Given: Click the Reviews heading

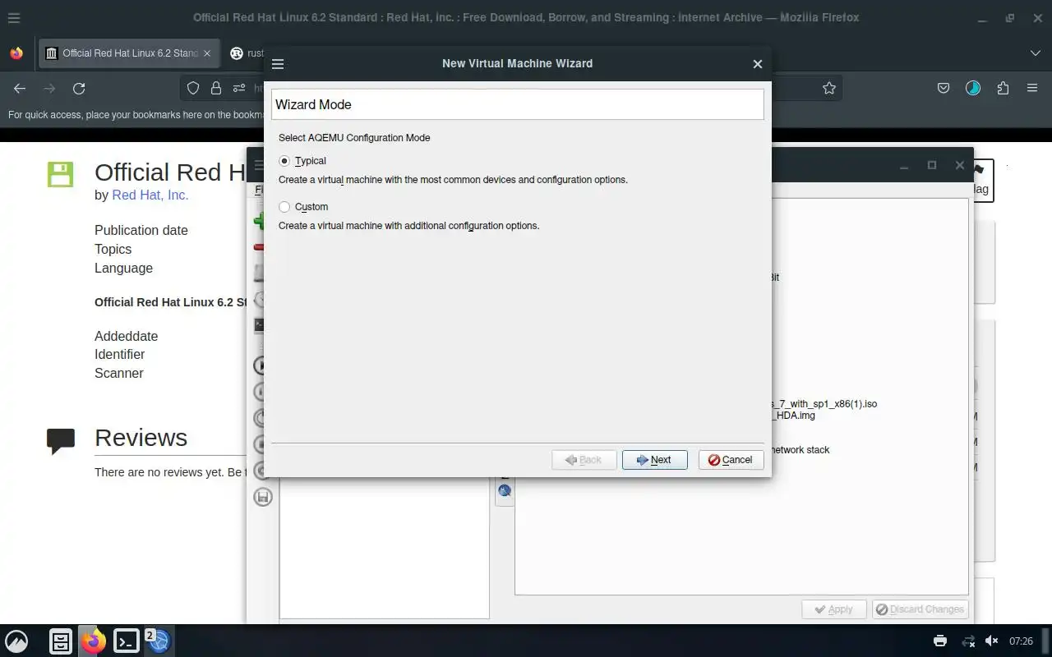Looking at the screenshot, I should (x=141, y=438).
